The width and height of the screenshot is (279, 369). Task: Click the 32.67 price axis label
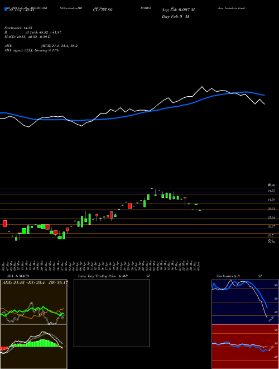271,226
